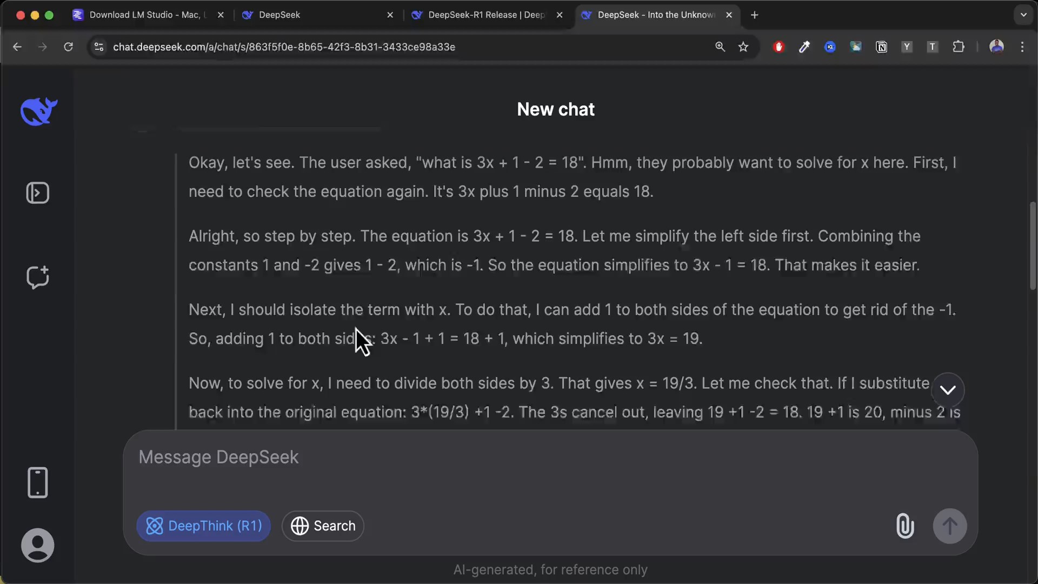The height and width of the screenshot is (584, 1038).
Task: Open the sidebar panel icon
Action: (x=38, y=193)
